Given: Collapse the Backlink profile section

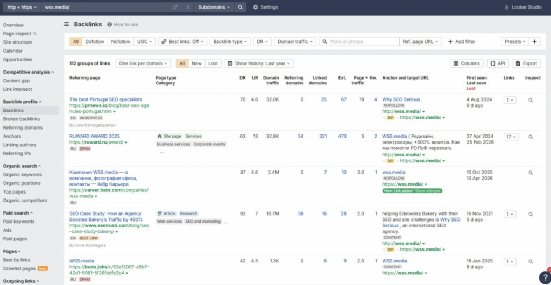Looking at the screenshot, I should [22, 102].
